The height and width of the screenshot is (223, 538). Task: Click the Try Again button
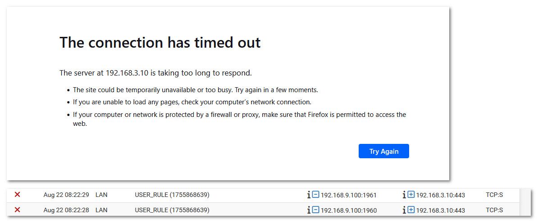pos(383,151)
